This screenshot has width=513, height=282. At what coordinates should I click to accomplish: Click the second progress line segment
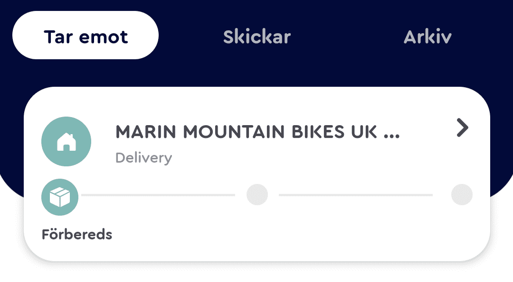point(356,195)
